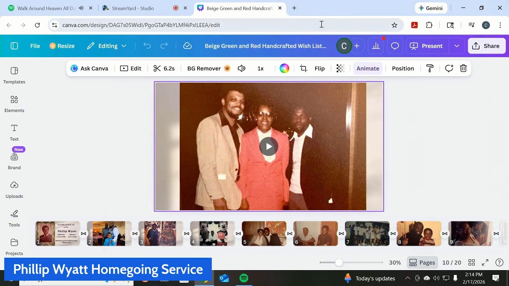
Task: Open the Elements panel
Action: (x=14, y=104)
